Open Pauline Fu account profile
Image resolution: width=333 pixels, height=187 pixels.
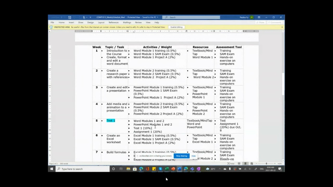pyautogui.click(x=247, y=17)
